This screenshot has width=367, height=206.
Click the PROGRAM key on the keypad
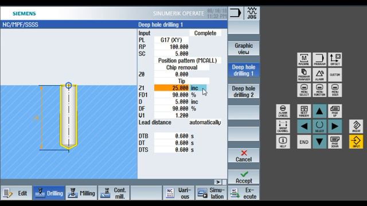(319, 60)
